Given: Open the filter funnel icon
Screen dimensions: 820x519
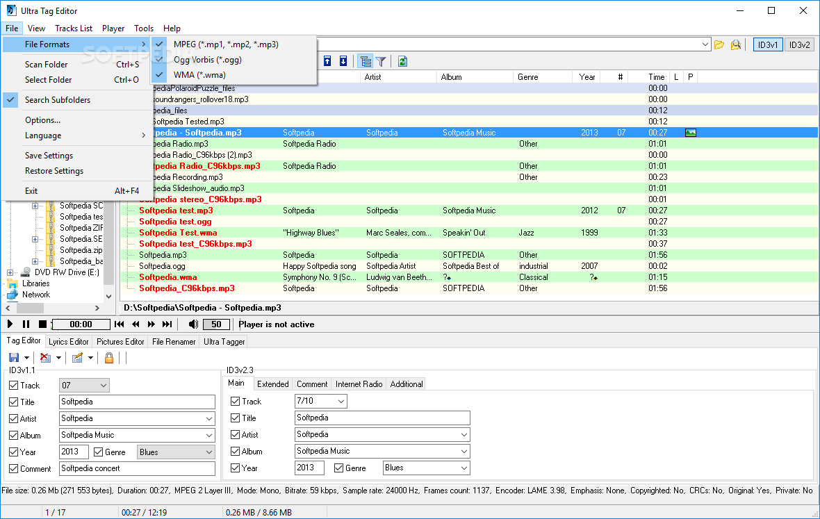Looking at the screenshot, I should coord(382,62).
